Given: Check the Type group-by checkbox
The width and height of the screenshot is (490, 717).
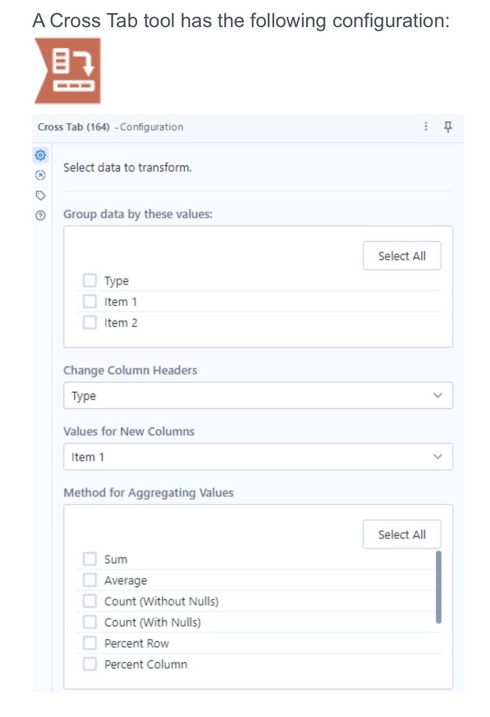Looking at the screenshot, I should pos(89,280).
